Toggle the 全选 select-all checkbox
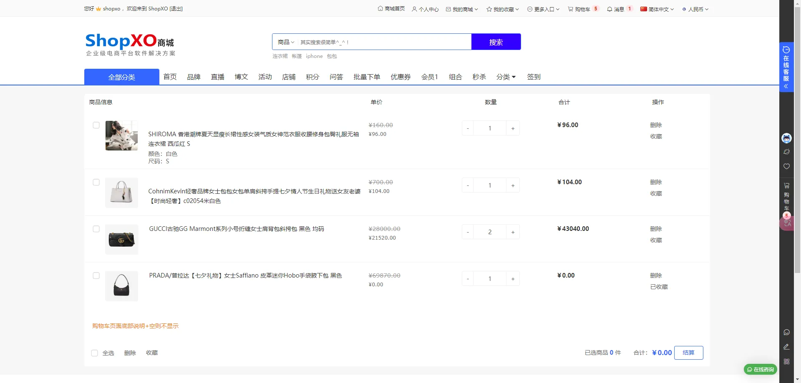Screen dimensions: 801x383 tap(95, 353)
